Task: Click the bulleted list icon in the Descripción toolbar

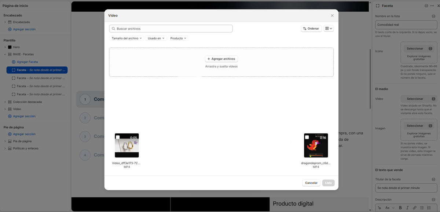Action: coord(422,208)
